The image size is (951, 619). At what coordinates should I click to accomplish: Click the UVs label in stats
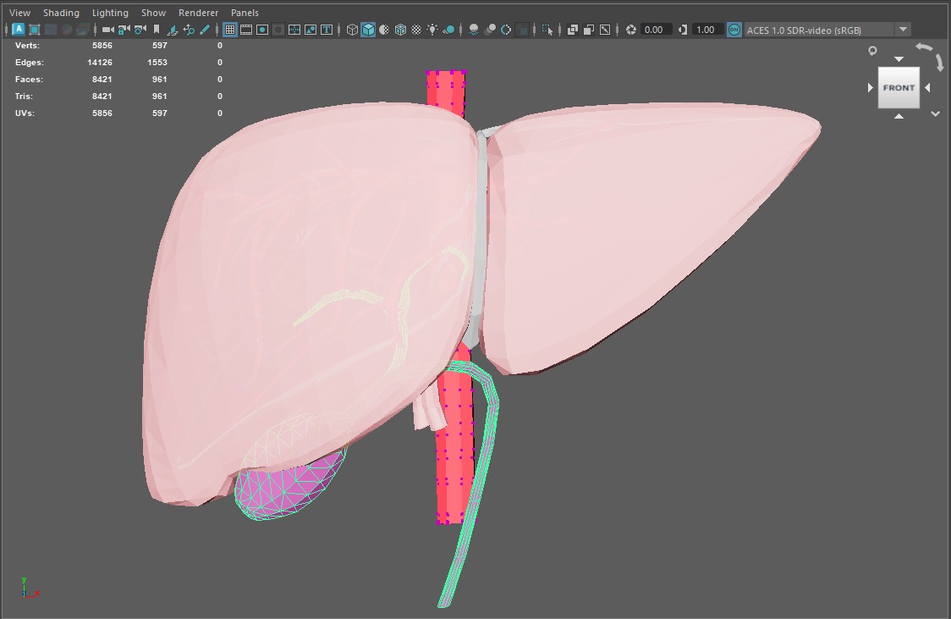(x=25, y=113)
